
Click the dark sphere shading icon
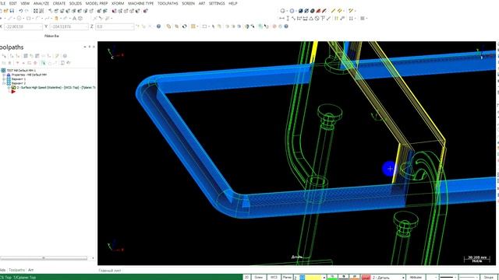pos(313,11)
